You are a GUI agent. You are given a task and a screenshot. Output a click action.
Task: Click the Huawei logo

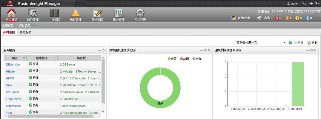point(10,4)
